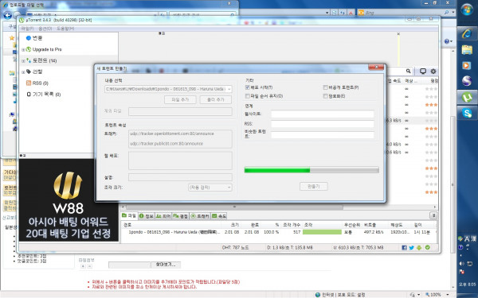Enable the 파일 순서 유지 checkbox
The height and width of the screenshot is (298, 478).
(247, 96)
